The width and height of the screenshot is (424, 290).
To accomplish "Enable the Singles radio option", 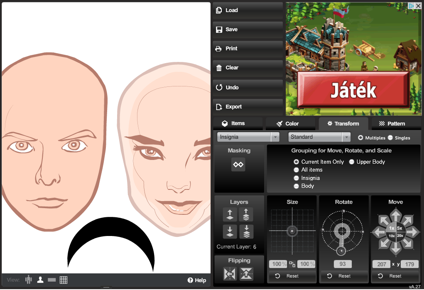I will [390, 138].
